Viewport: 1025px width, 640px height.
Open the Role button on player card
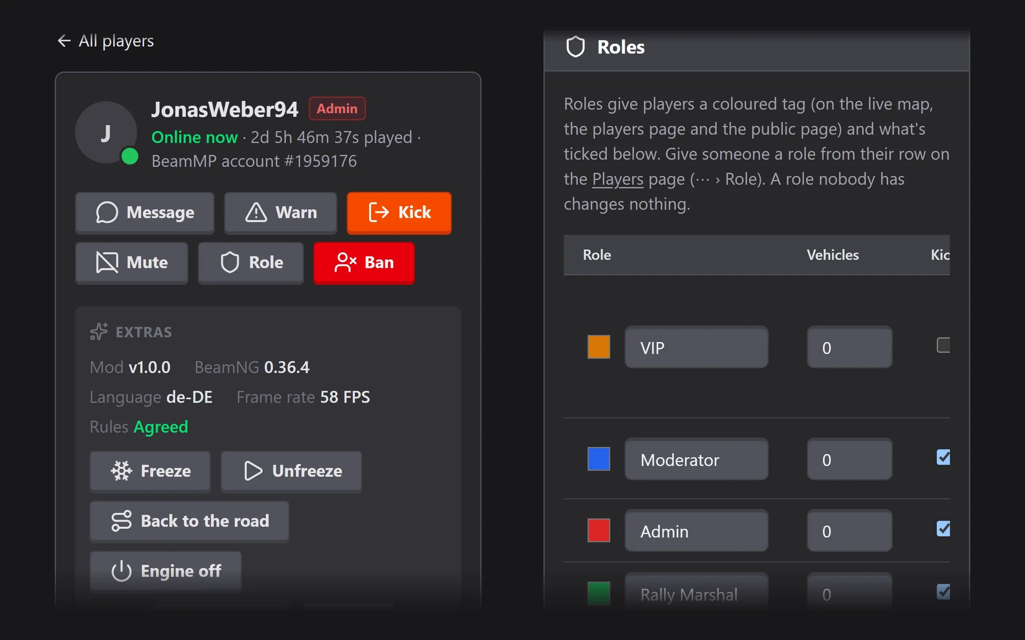pos(251,263)
